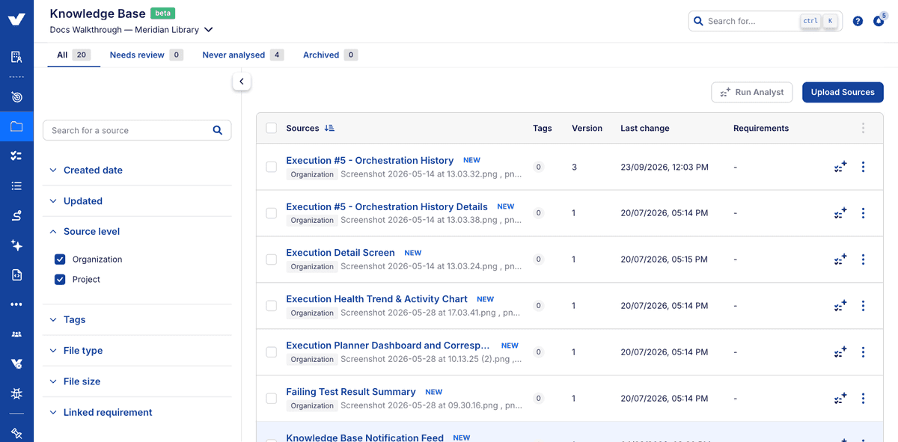This screenshot has width=898, height=442.
Task: Open the checklist icon in the sidebar
Action: tap(16, 156)
